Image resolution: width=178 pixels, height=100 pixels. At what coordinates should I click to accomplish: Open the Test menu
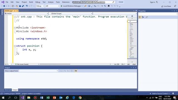[x=44, y=2]
